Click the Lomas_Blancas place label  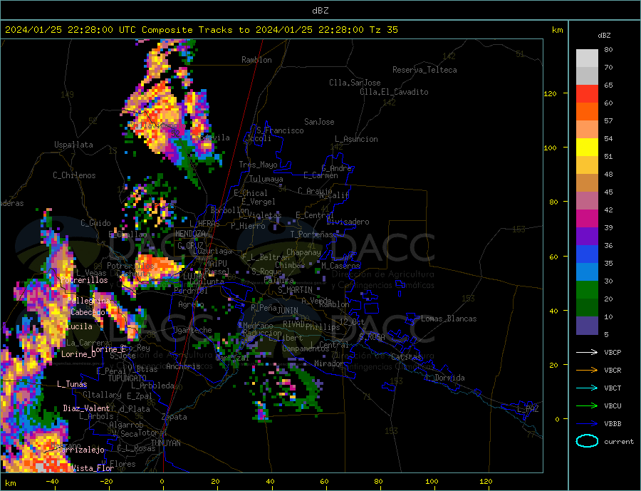click(449, 319)
